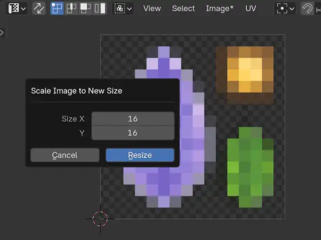Click the 'Scale Image to New Size' title
This screenshot has width=321, height=240.
pos(77,91)
